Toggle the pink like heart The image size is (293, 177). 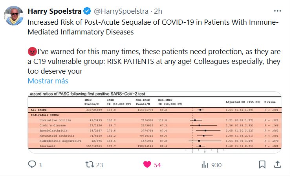coord(147,165)
